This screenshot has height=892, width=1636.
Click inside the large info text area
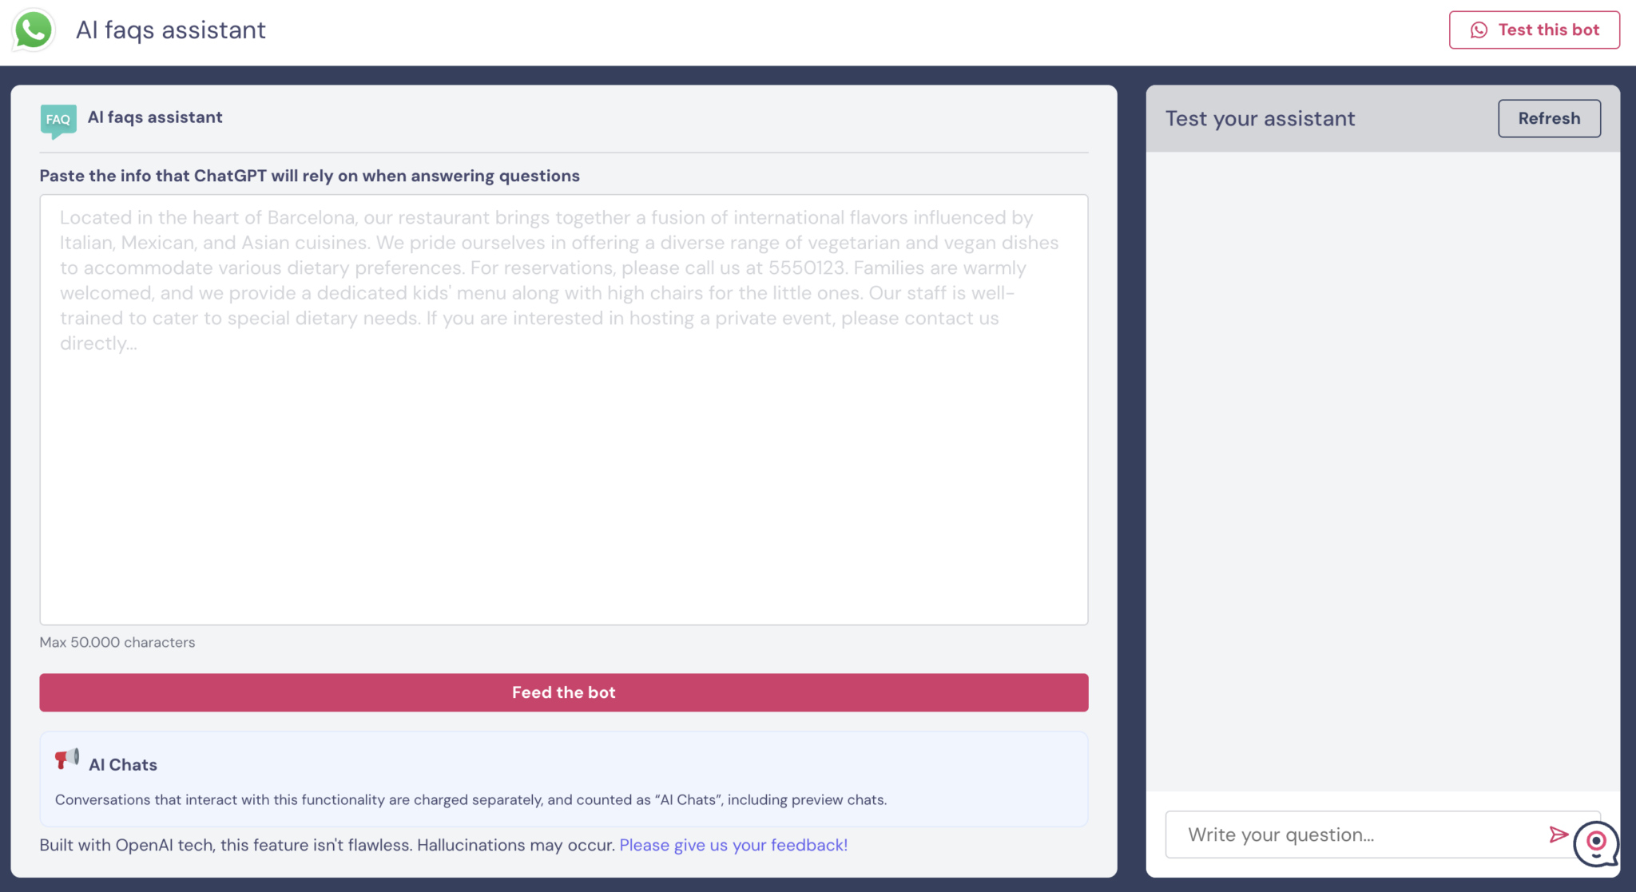tap(563, 410)
